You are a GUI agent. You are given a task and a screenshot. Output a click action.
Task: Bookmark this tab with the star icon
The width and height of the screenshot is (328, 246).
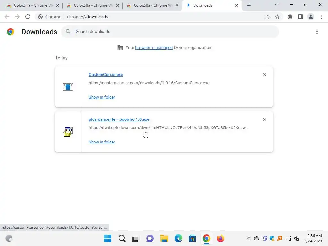[x=277, y=17]
